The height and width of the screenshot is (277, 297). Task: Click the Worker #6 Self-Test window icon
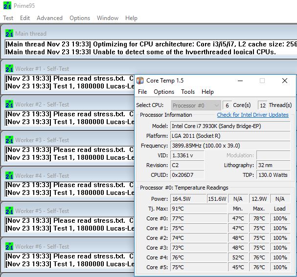[9, 246]
